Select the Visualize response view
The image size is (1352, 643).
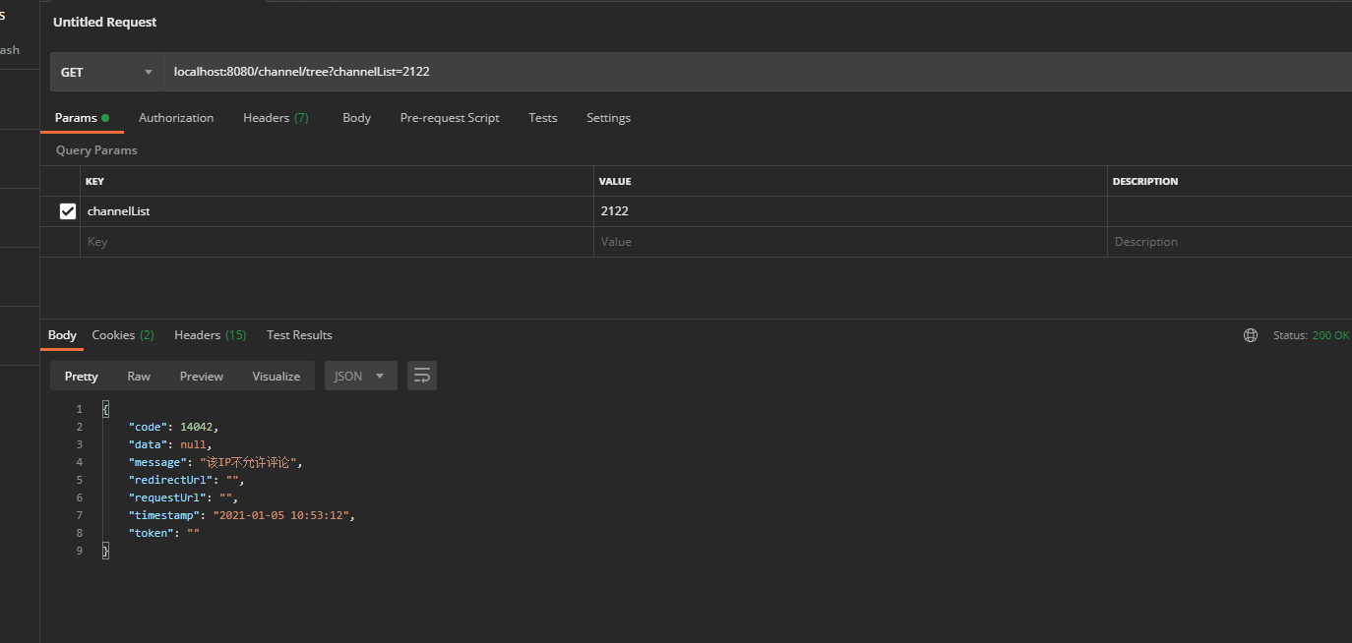point(276,376)
